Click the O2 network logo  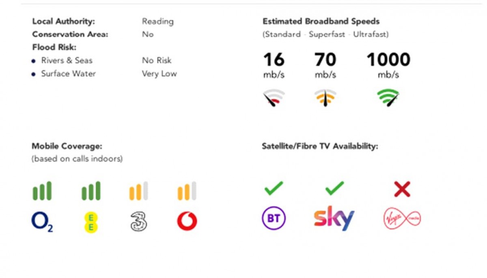(x=42, y=222)
